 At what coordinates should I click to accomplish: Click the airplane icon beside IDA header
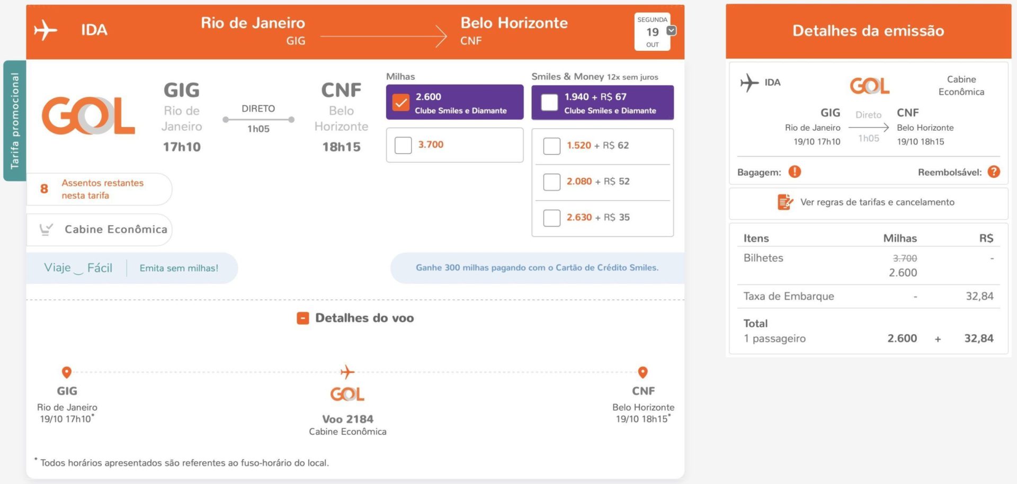coord(46,30)
